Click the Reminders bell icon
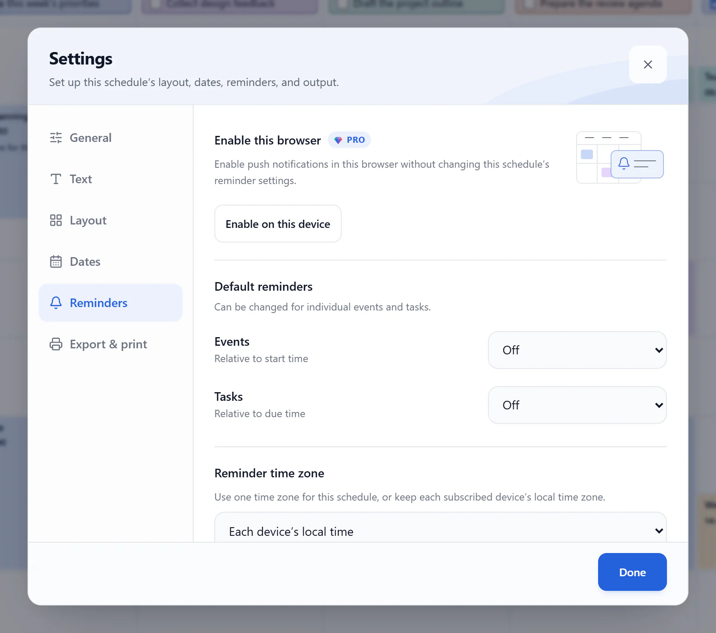The height and width of the screenshot is (633, 716). [56, 303]
